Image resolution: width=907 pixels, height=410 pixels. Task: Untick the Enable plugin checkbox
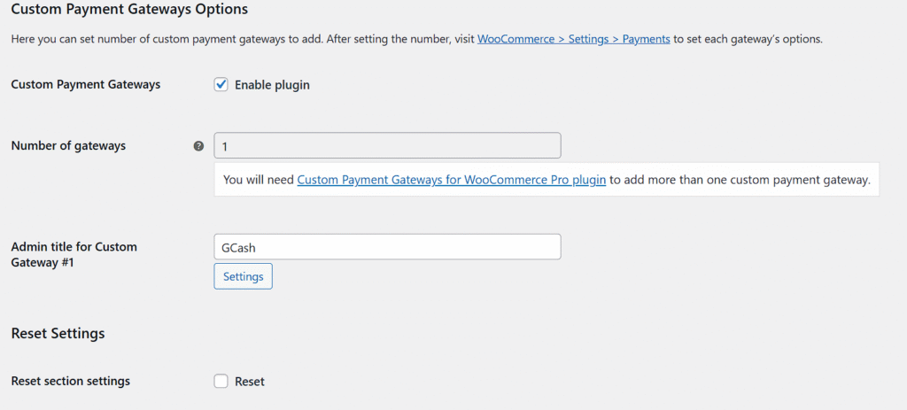pyautogui.click(x=221, y=85)
